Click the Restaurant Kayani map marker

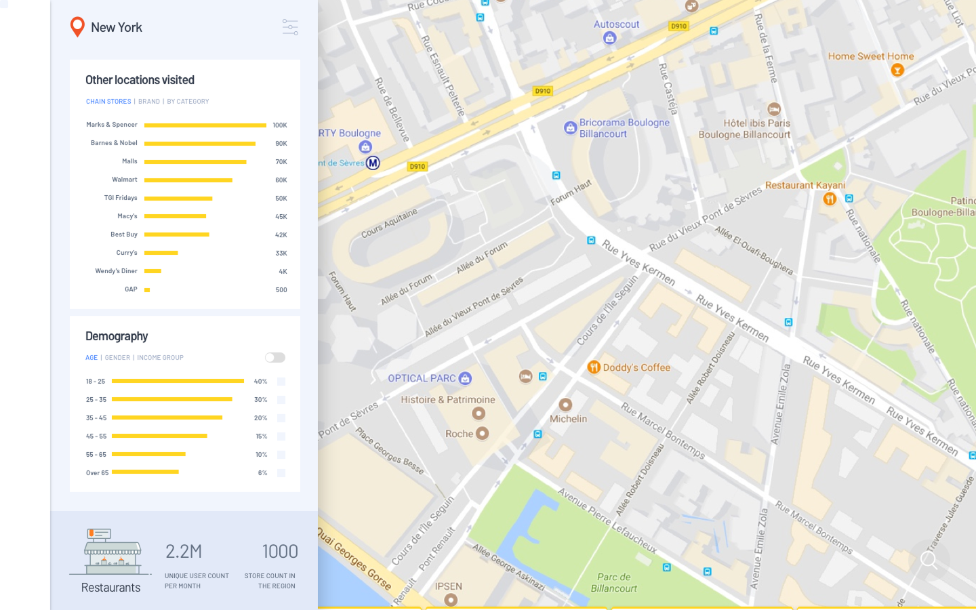(x=830, y=199)
